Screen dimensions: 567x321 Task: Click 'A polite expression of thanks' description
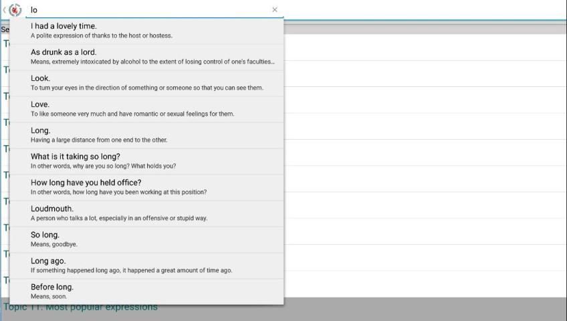pos(102,36)
